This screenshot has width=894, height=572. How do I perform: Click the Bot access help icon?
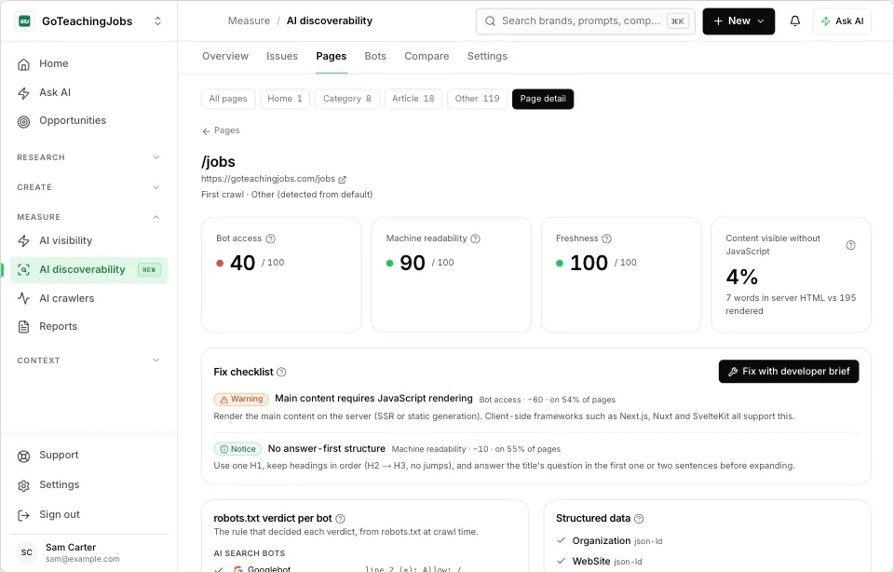[x=271, y=238]
